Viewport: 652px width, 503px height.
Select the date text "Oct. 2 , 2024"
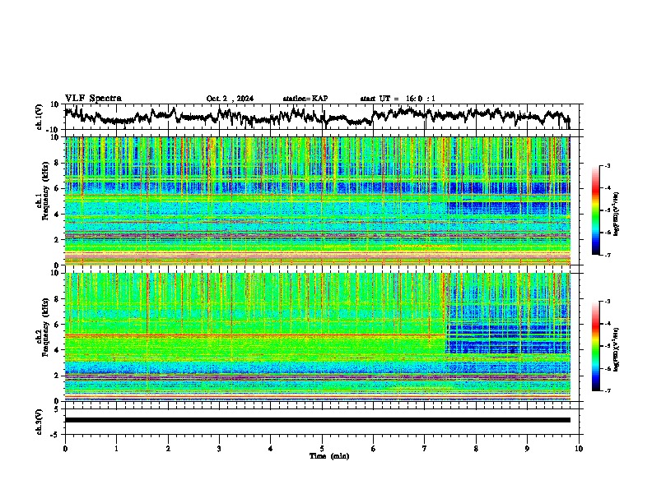coord(230,99)
